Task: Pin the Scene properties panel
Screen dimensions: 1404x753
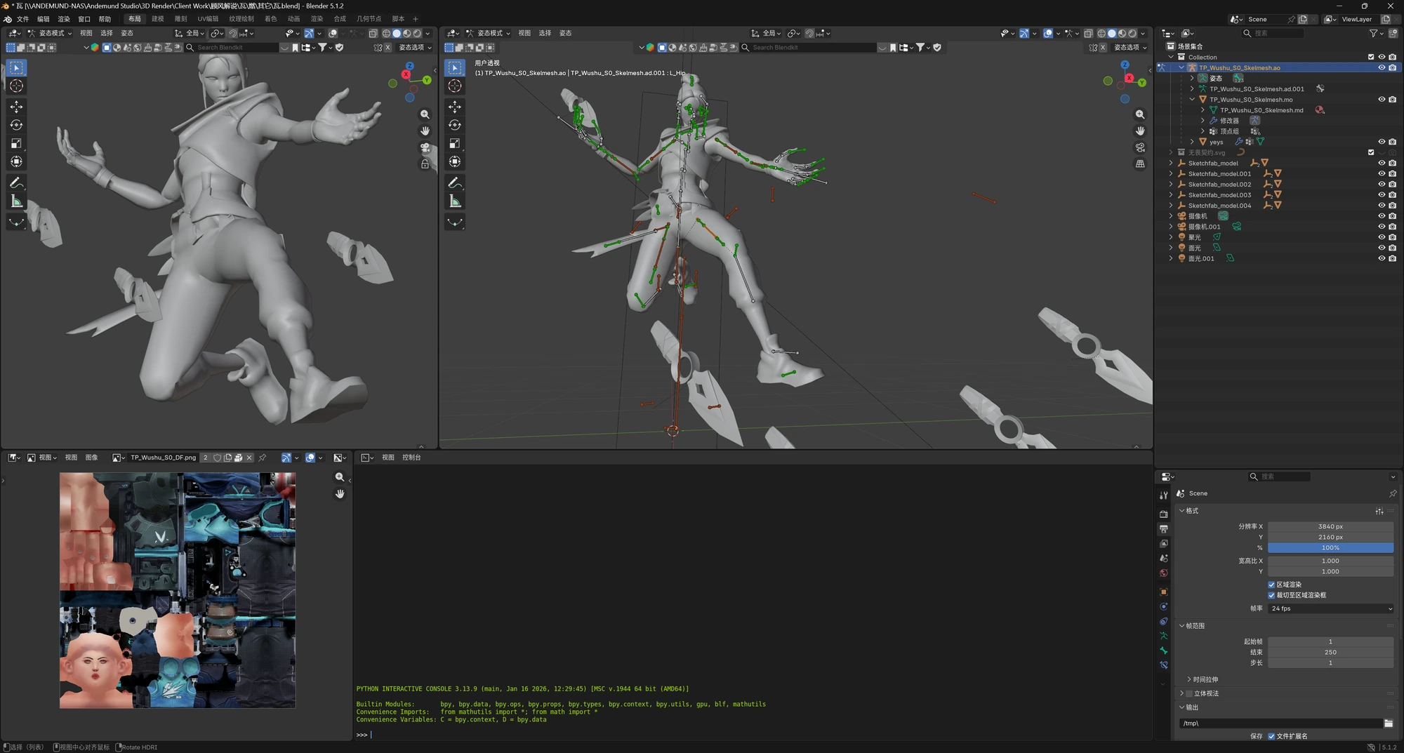Action: pyautogui.click(x=1393, y=493)
